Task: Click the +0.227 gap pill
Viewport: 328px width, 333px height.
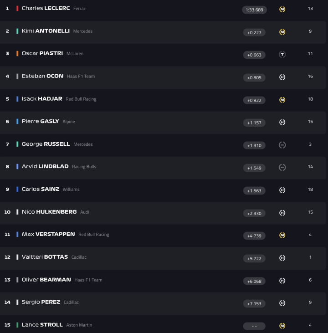Action: click(254, 32)
